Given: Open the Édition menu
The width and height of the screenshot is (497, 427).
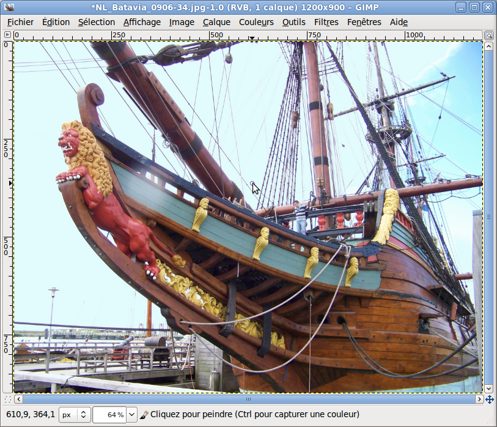Looking at the screenshot, I should (x=56, y=22).
